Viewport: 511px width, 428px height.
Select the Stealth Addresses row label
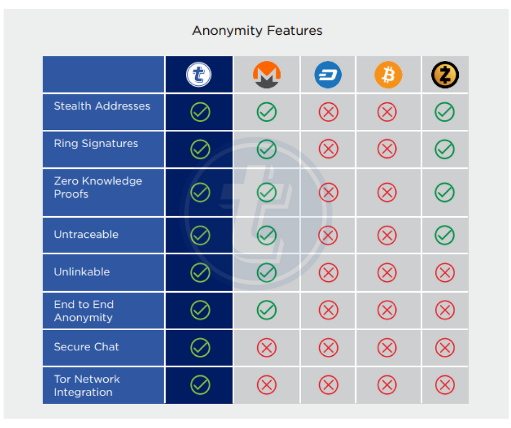click(x=102, y=106)
